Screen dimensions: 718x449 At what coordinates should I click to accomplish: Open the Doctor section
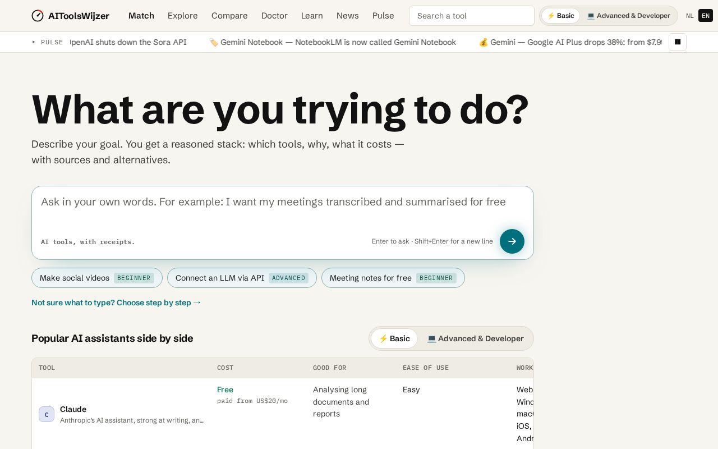[274, 16]
